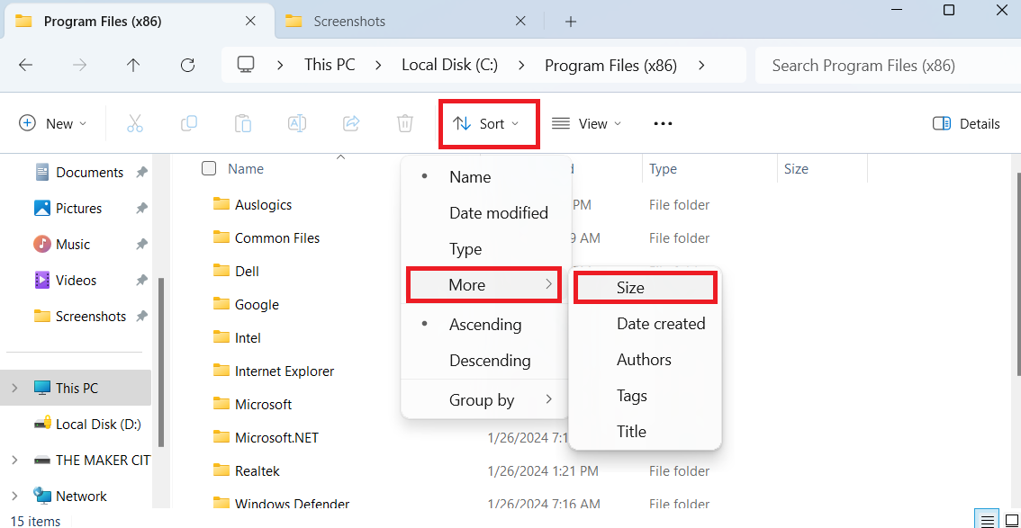
Task: Expand the Network node in sidebar
Action: coord(14,497)
